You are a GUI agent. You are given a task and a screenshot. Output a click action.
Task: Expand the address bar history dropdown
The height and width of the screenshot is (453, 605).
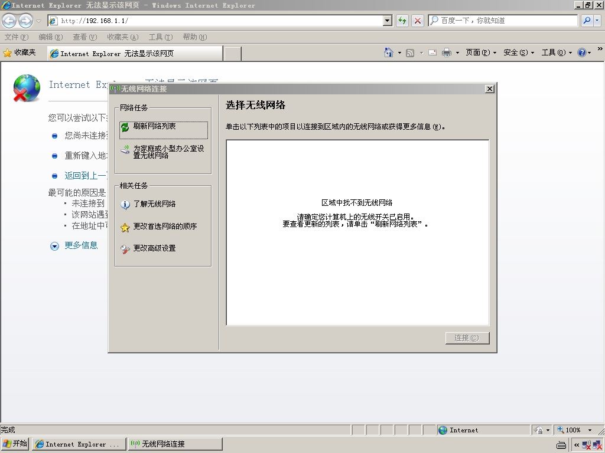(388, 21)
